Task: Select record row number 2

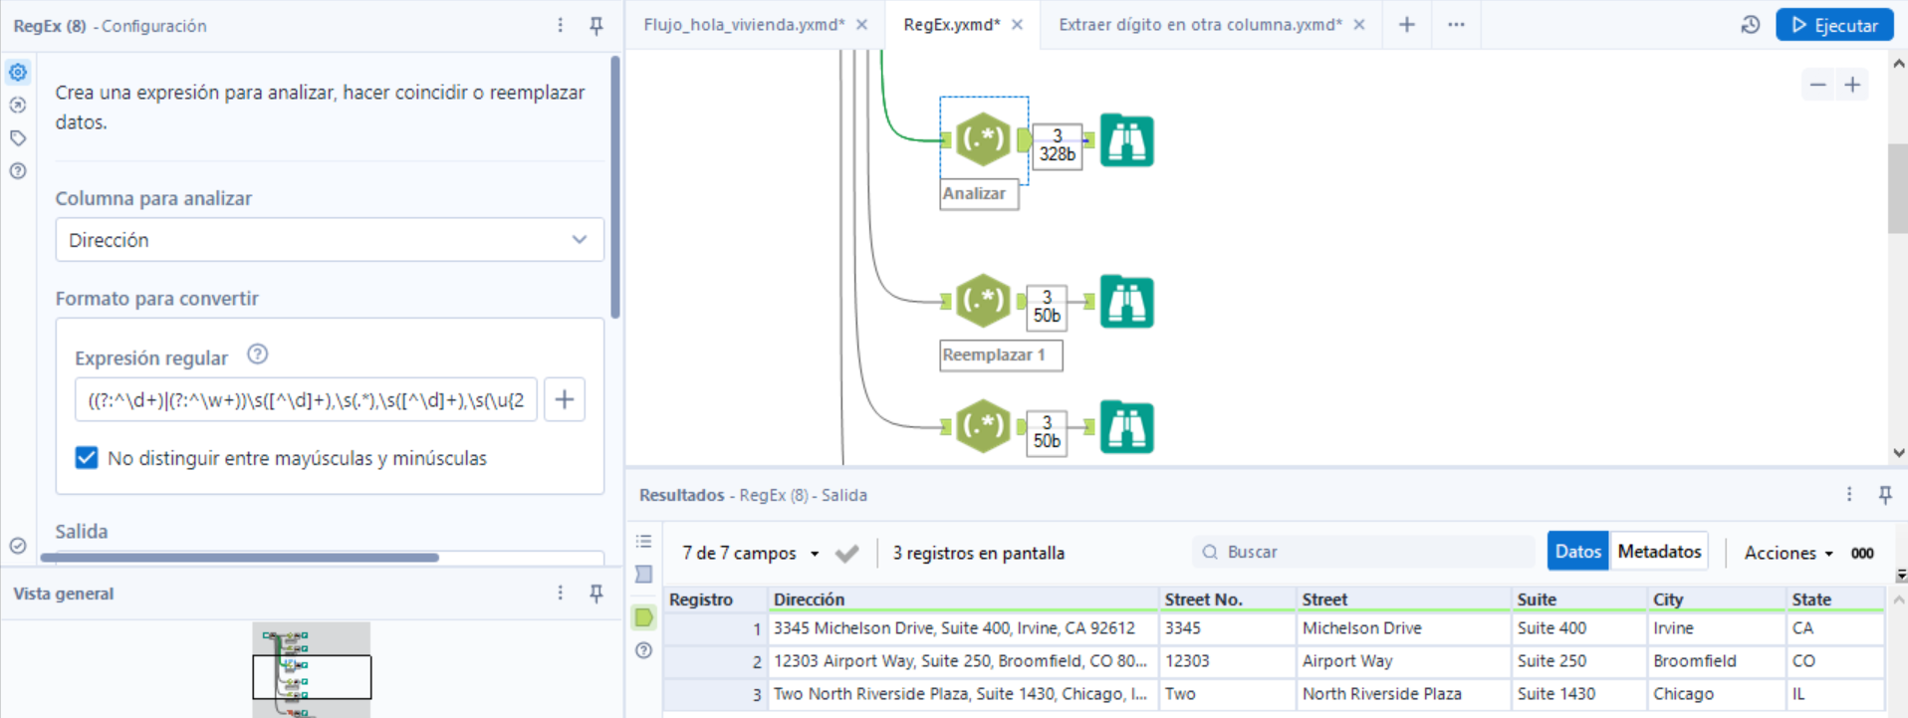Action: point(714,661)
